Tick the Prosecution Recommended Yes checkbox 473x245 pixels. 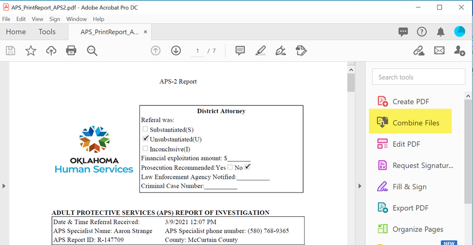click(230, 167)
